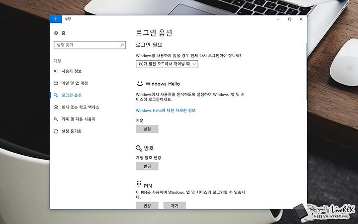Click the 로그인 옵션 page heading
358x224 pixels.
click(x=154, y=33)
